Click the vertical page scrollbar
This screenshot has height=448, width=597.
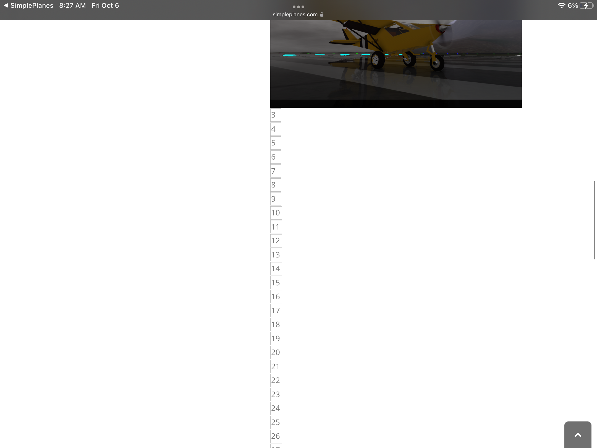[x=594, y=220]
